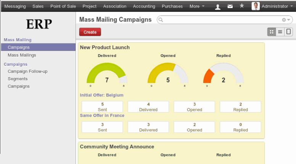The image size is (296, 164).
Task: Click the 3 Sent box for France
Action: click(x=102, y=127)
